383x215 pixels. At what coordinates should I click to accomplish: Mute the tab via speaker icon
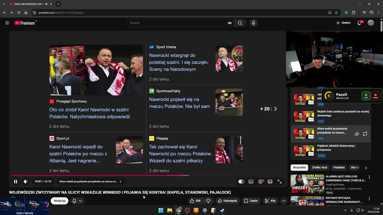pyautogui.click(x=46, y=4)
